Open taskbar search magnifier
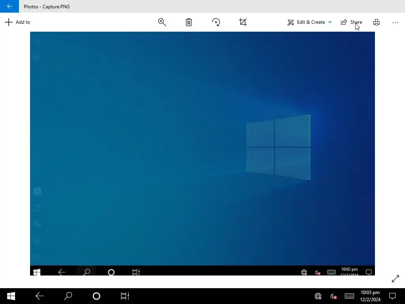Viewport: 405px width, 304px height. pyautogui.click(x=68, y=296)
